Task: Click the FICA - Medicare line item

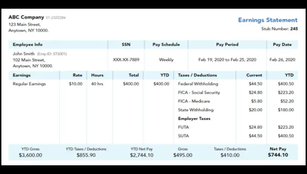Action: (194, 101)
